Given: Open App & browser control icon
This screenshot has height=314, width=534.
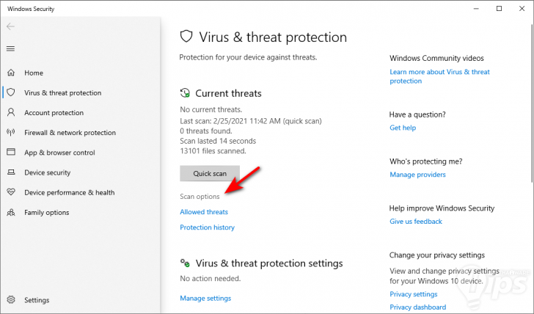Looking at the screenshot, I should pyautogui.click(x=10, y=153).
